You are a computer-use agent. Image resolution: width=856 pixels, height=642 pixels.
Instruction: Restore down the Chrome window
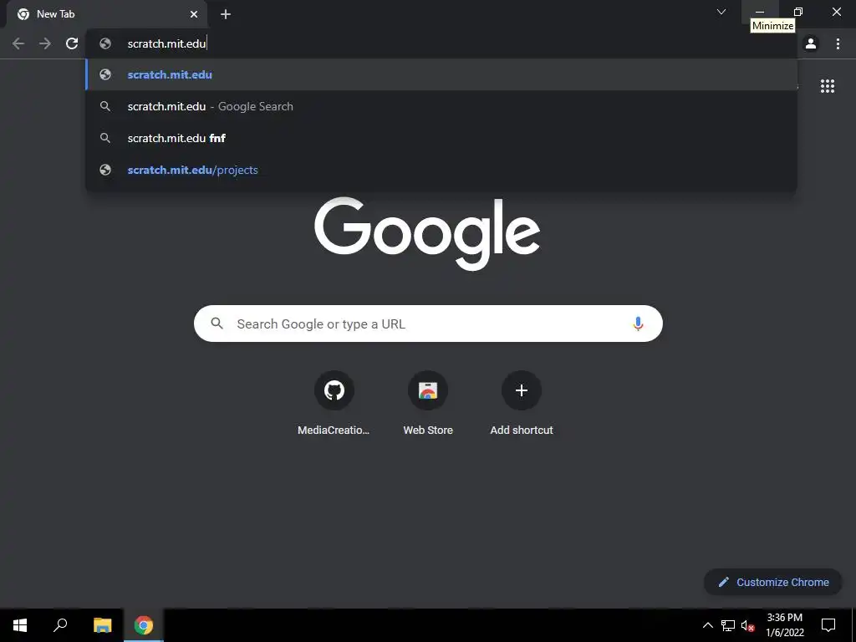click(x=798, y=12)
